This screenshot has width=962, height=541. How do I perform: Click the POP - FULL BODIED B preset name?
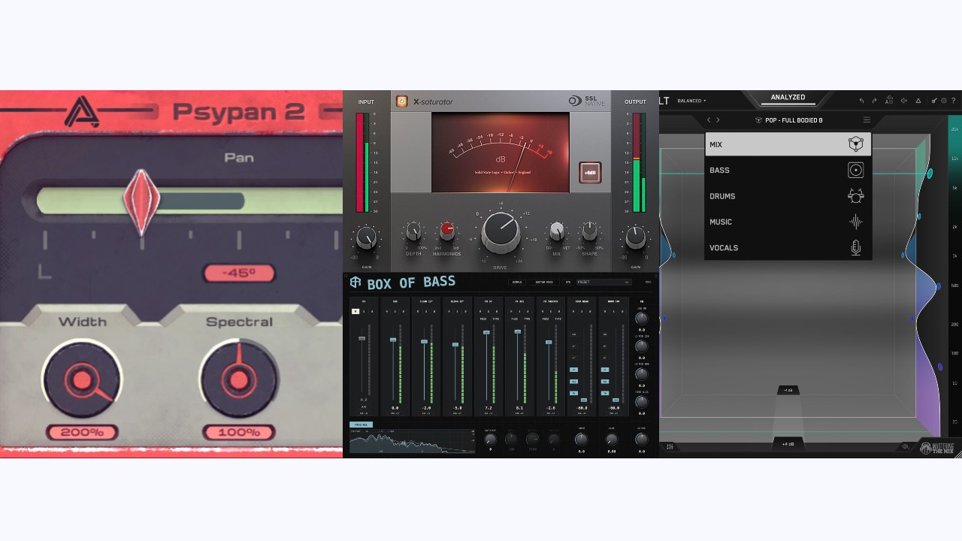(794, 120)
